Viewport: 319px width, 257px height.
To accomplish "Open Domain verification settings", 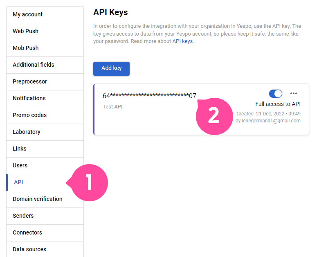I will tap(45, 199).
